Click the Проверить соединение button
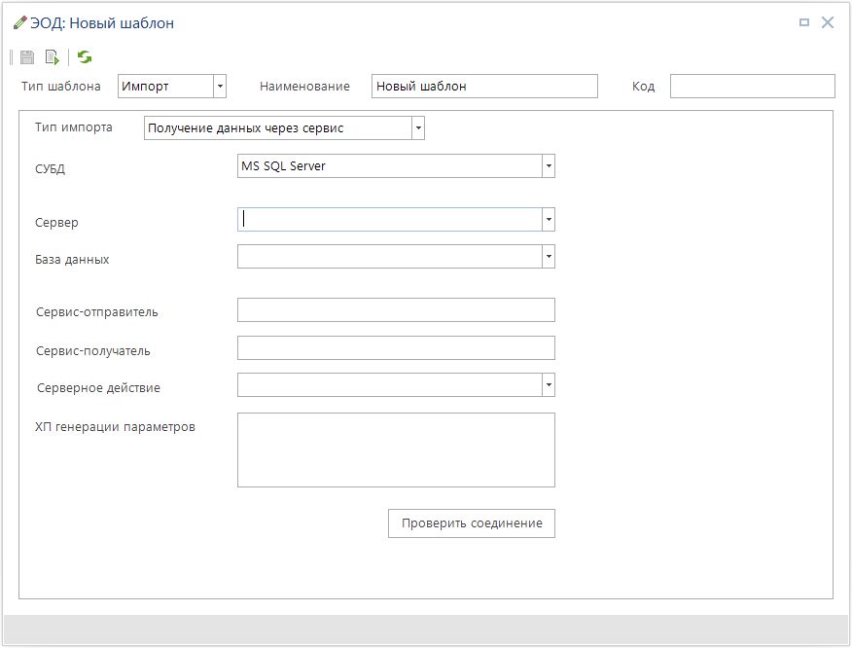Image resolution: width=852 pixels, height=648 pixels. click(x=472, y=523)
